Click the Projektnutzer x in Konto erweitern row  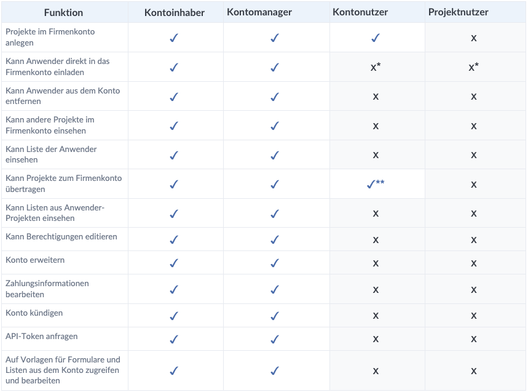tap(474, 263)
